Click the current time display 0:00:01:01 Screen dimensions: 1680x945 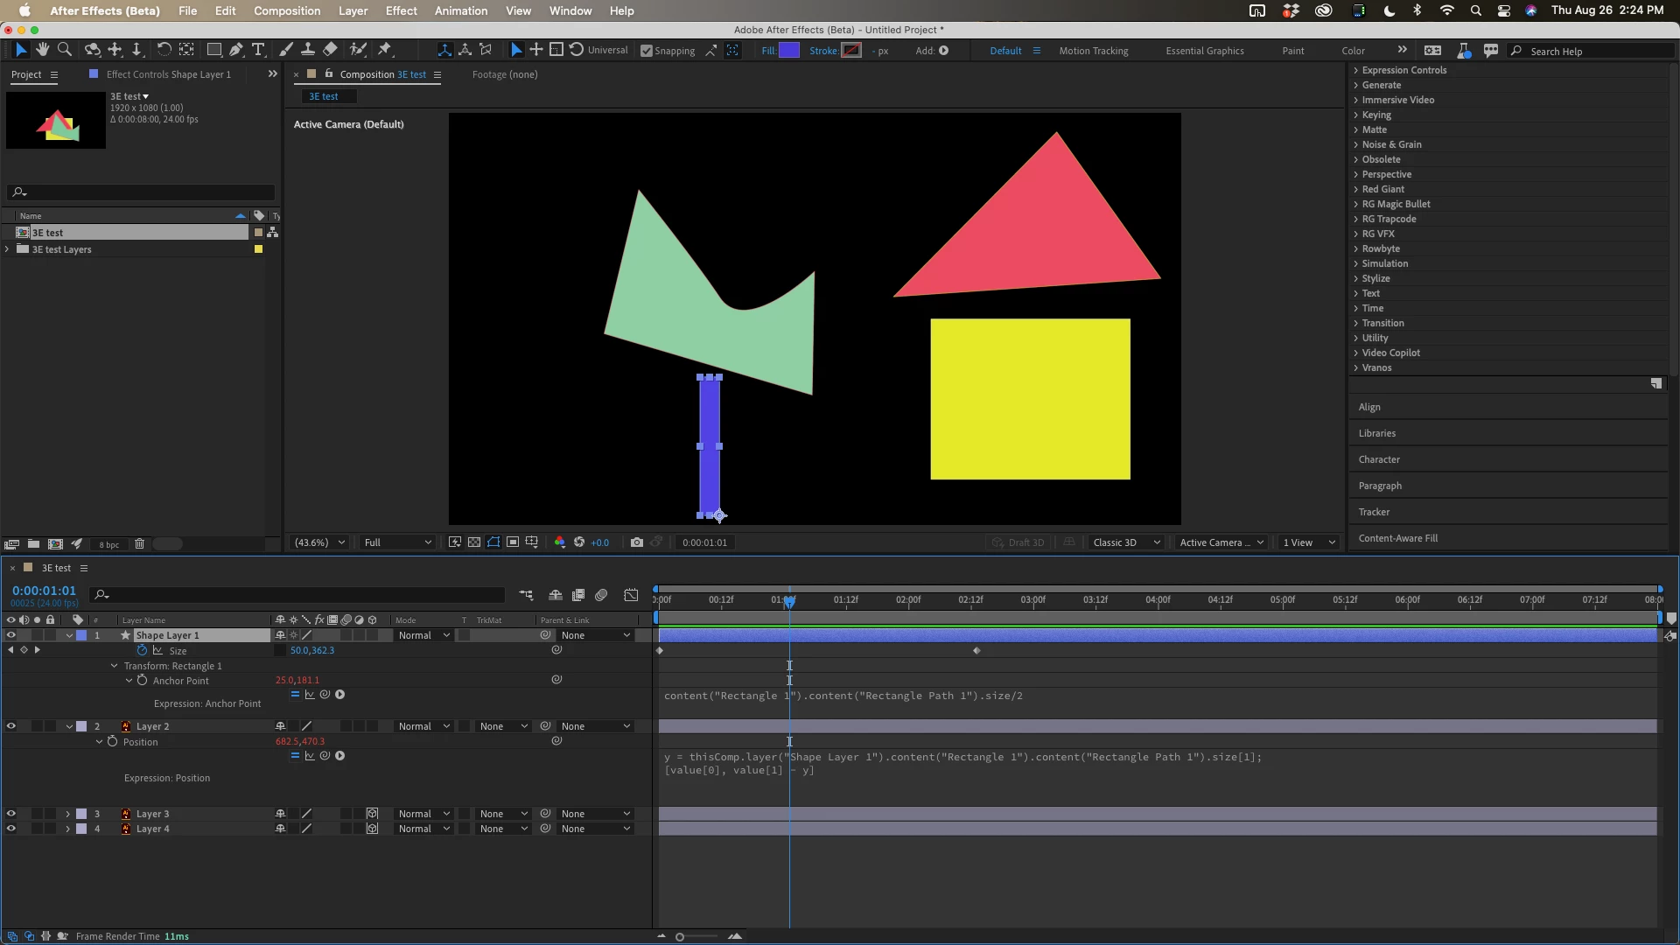[x=44, y=591]
